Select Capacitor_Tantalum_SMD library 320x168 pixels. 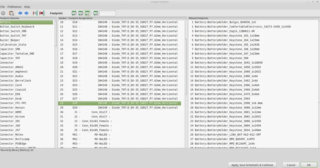(x=26, y=54)
